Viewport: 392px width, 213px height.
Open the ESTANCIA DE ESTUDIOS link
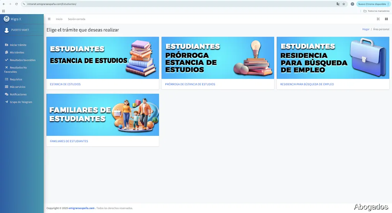point(65,84)
